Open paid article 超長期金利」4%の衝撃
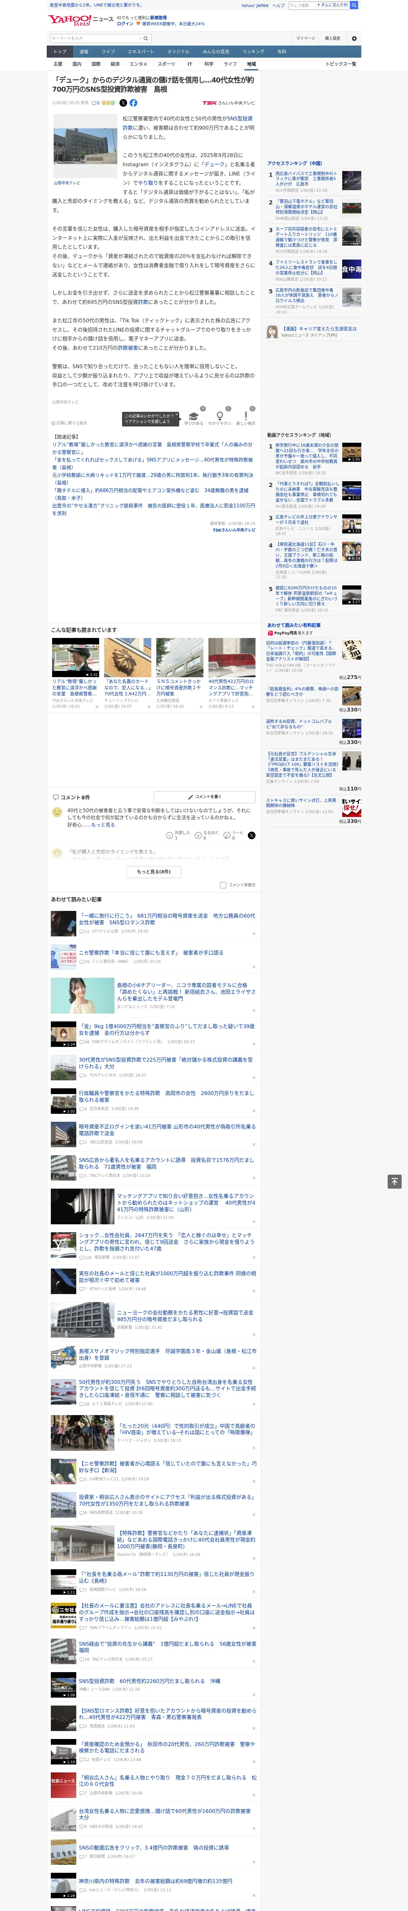Image resolution: width=408 pixels, height=1911 pixels. click(302, 691)
